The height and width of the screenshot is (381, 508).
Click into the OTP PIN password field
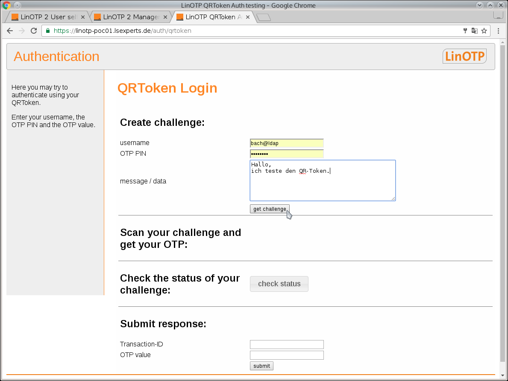click(x=287, y=154)
